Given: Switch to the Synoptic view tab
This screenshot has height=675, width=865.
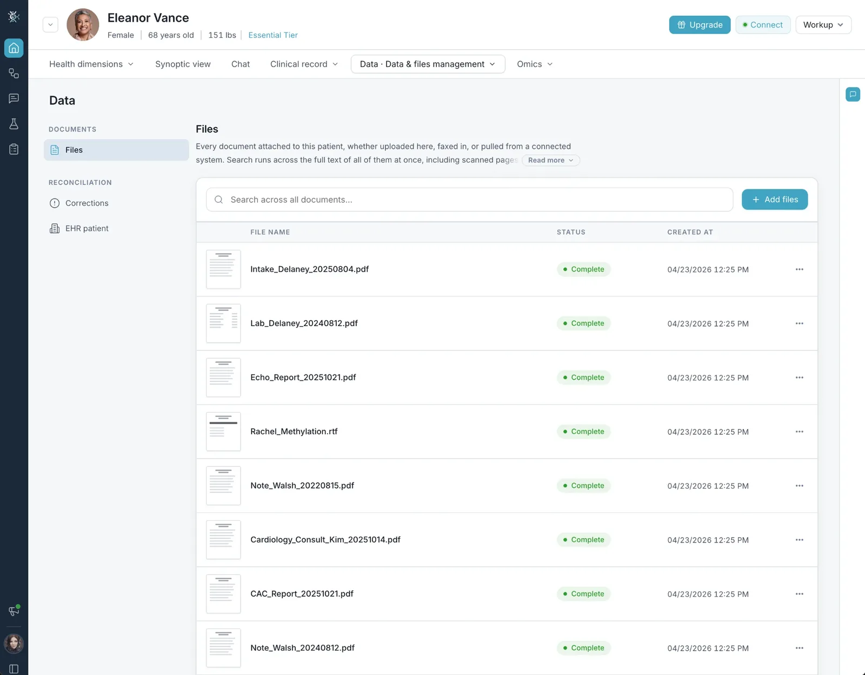Looking at the screenshot, I should point(183,64).
